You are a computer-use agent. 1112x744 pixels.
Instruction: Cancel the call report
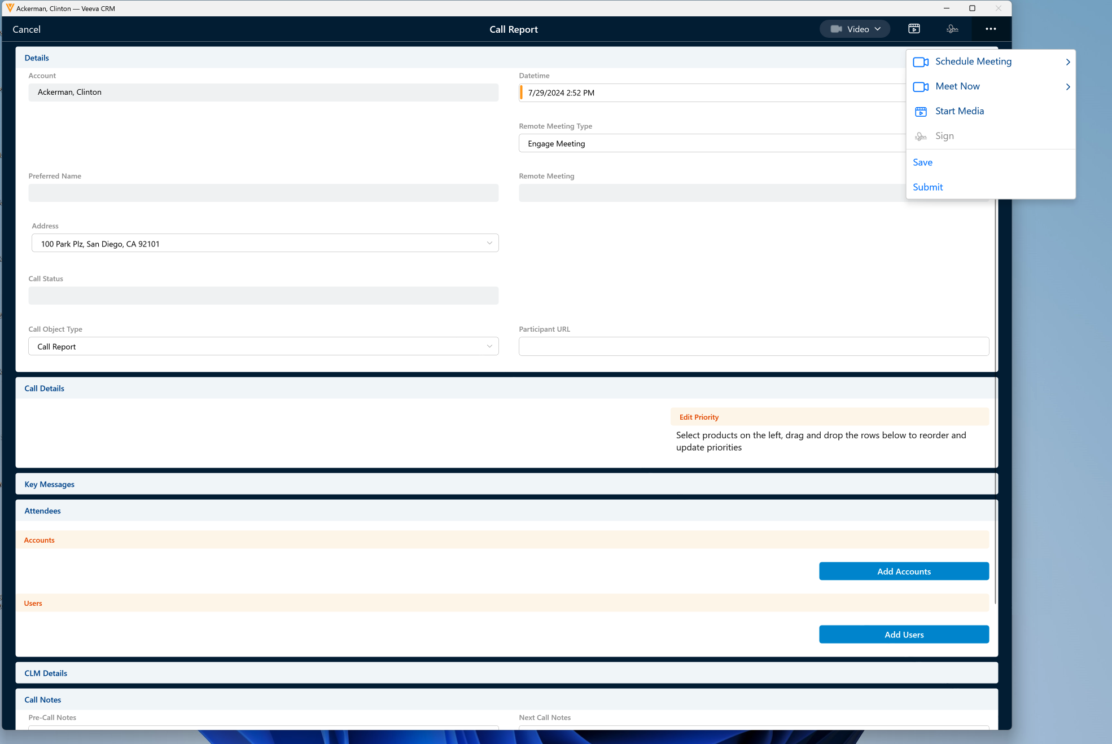coord(27,29)
